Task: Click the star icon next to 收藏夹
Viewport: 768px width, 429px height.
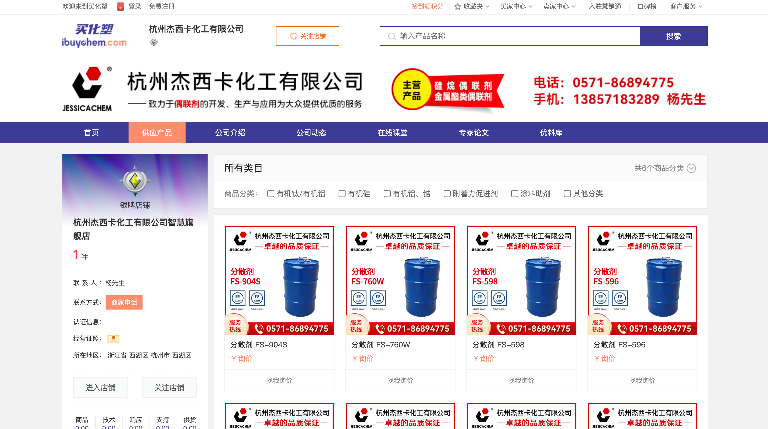Action: tap(457, 6)
